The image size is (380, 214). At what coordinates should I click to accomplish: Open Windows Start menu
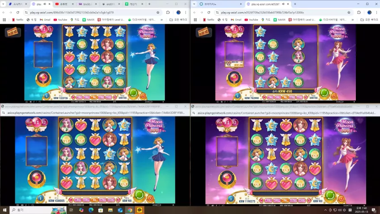[4, 210]
